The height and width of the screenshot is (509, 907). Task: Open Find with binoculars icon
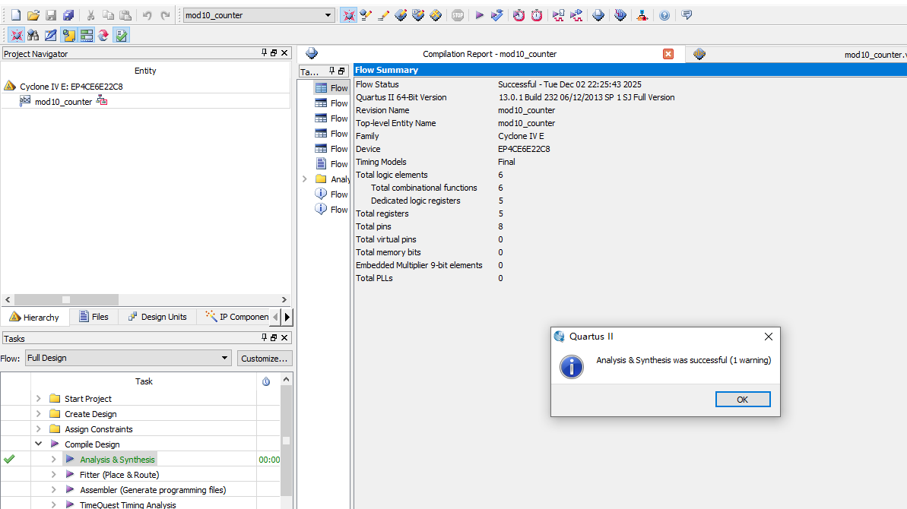coord(33,35)
